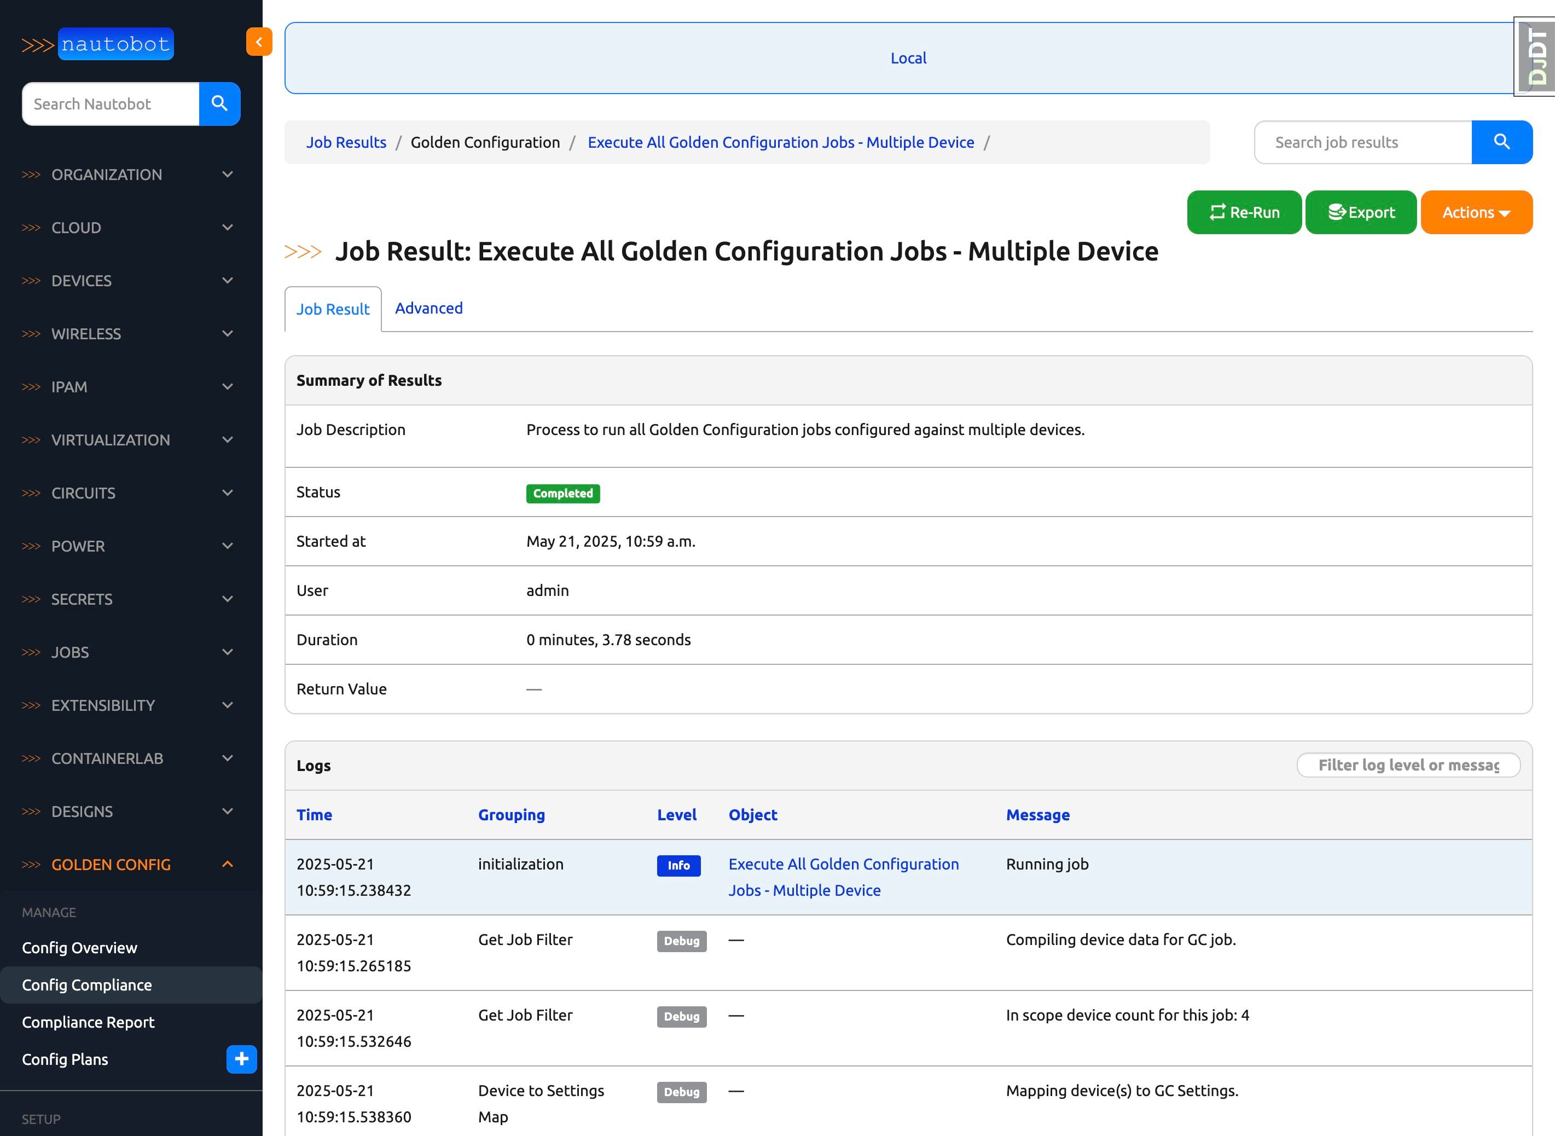
Task: Click the Export button
Action: coord(1360,212)
